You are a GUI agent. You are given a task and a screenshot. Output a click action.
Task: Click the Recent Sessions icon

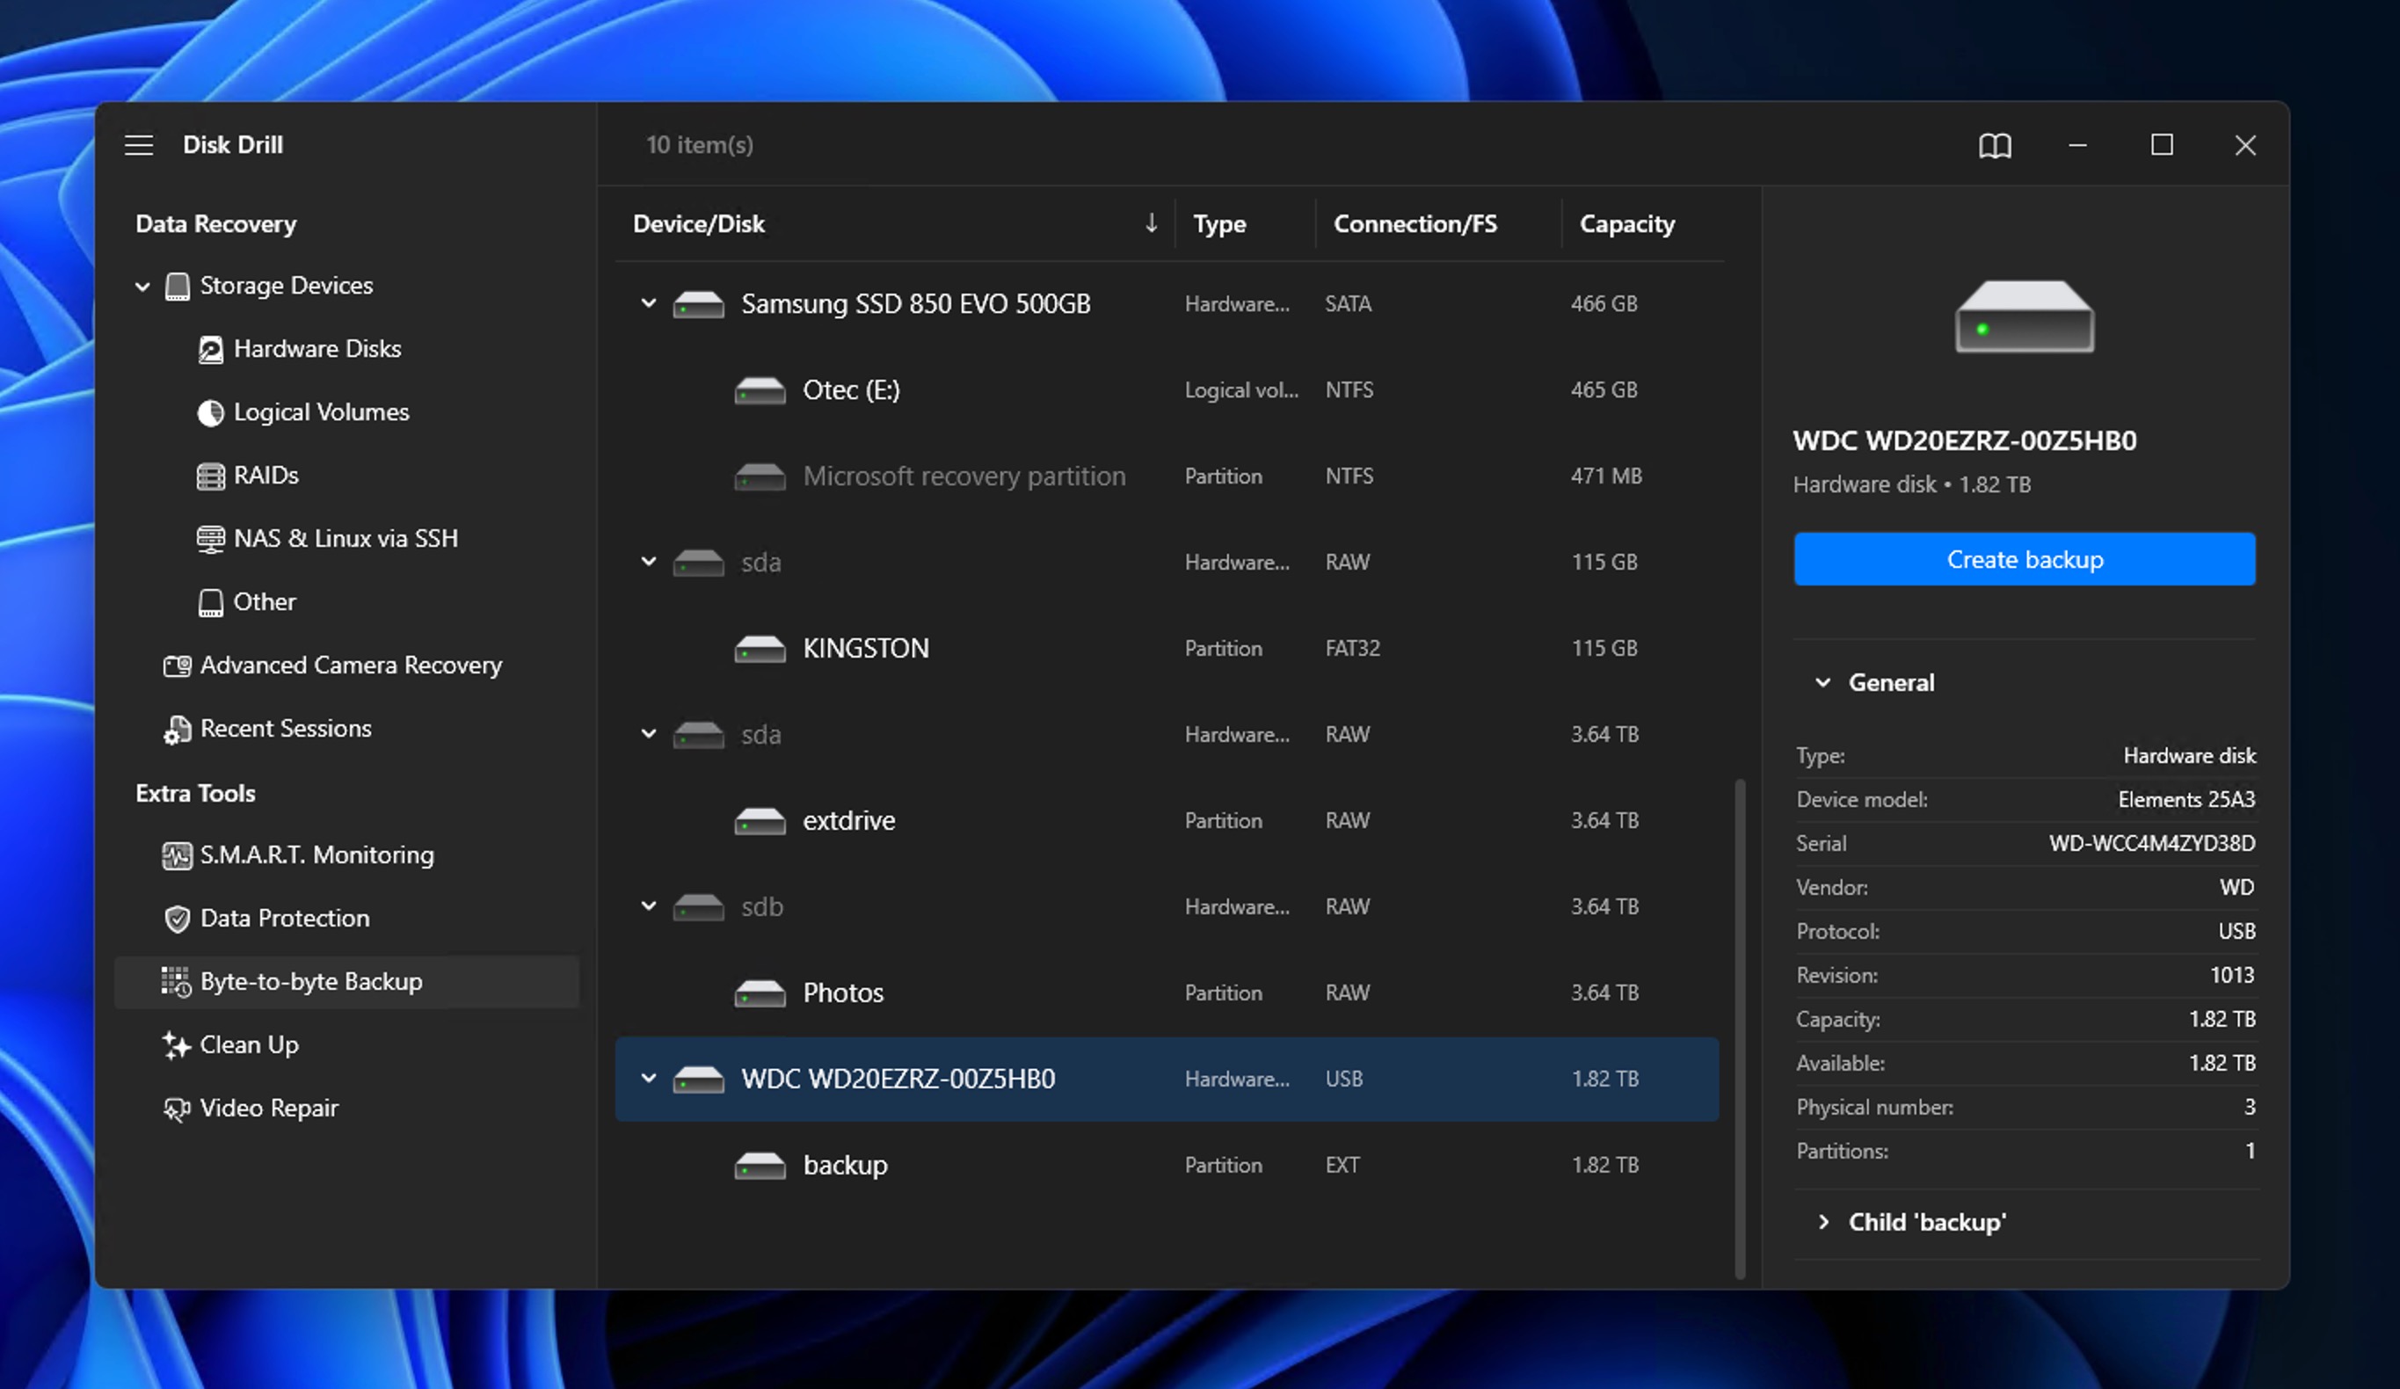coord(178,729)
